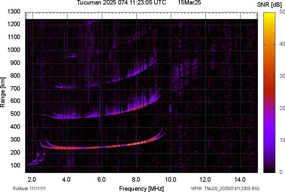Click the 50 tick label on the colorbar
The width and height of the screenshot is (285, 192).
coord(282,12)
